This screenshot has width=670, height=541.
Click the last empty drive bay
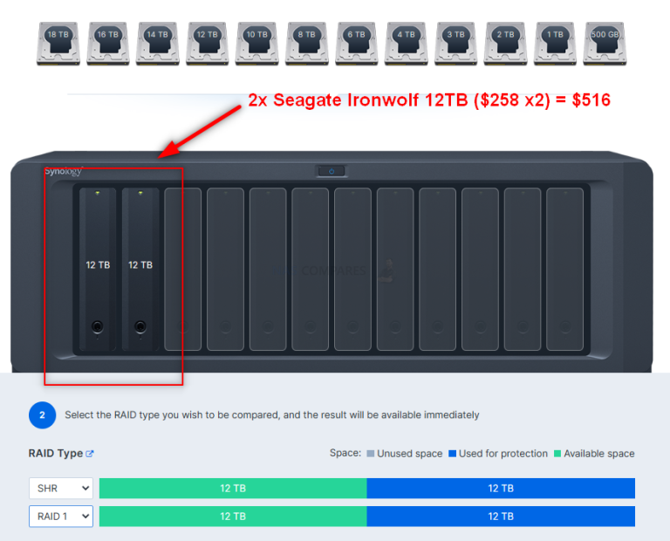[x=564, y=269]
